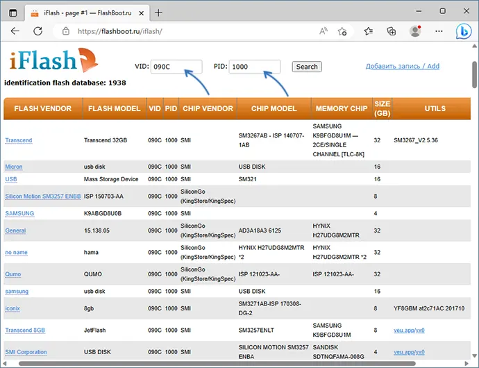
Task: Click the horizontal scrollbar thumb
Action: coord(217,364)
